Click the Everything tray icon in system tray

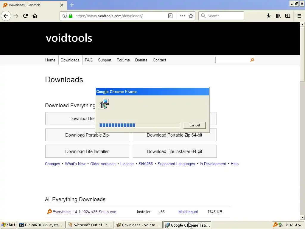[275, 225]
